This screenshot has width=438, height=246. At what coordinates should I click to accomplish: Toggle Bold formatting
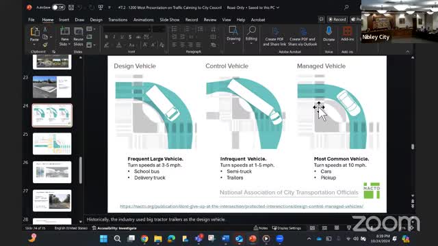click(x=106, y=37)
